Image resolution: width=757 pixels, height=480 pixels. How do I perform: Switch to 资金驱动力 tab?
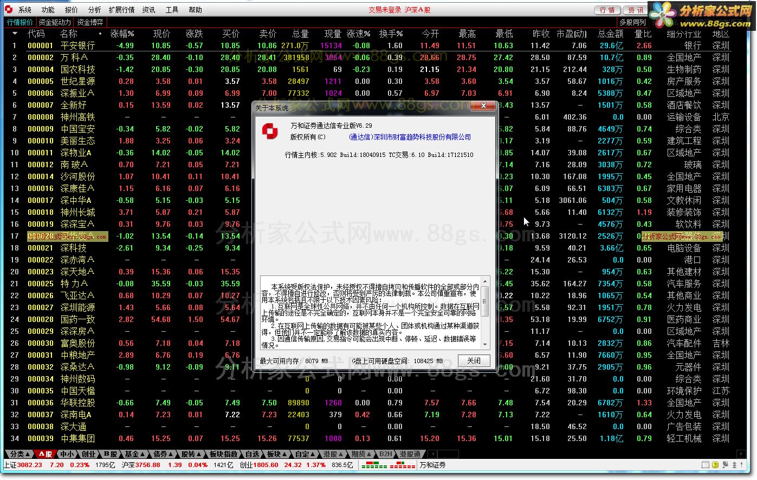pyautogui.click(x=55, y=22)
